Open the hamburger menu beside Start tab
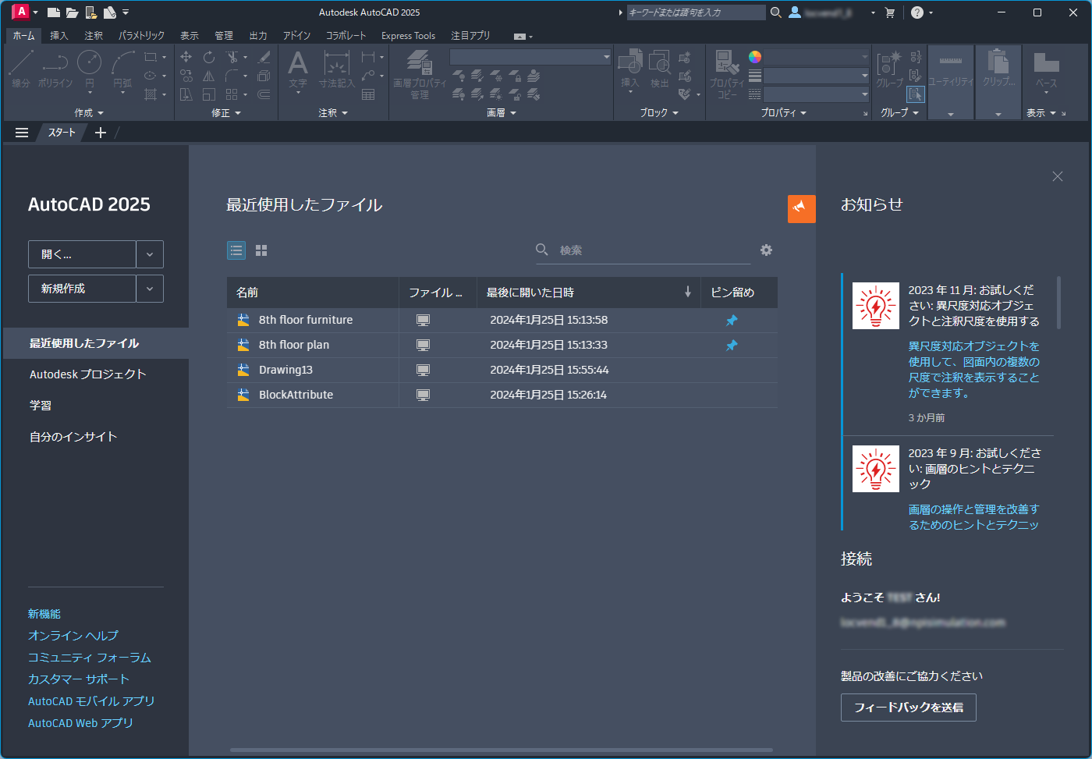Viewport: 1092px width, 759px height. click(22, 133)
